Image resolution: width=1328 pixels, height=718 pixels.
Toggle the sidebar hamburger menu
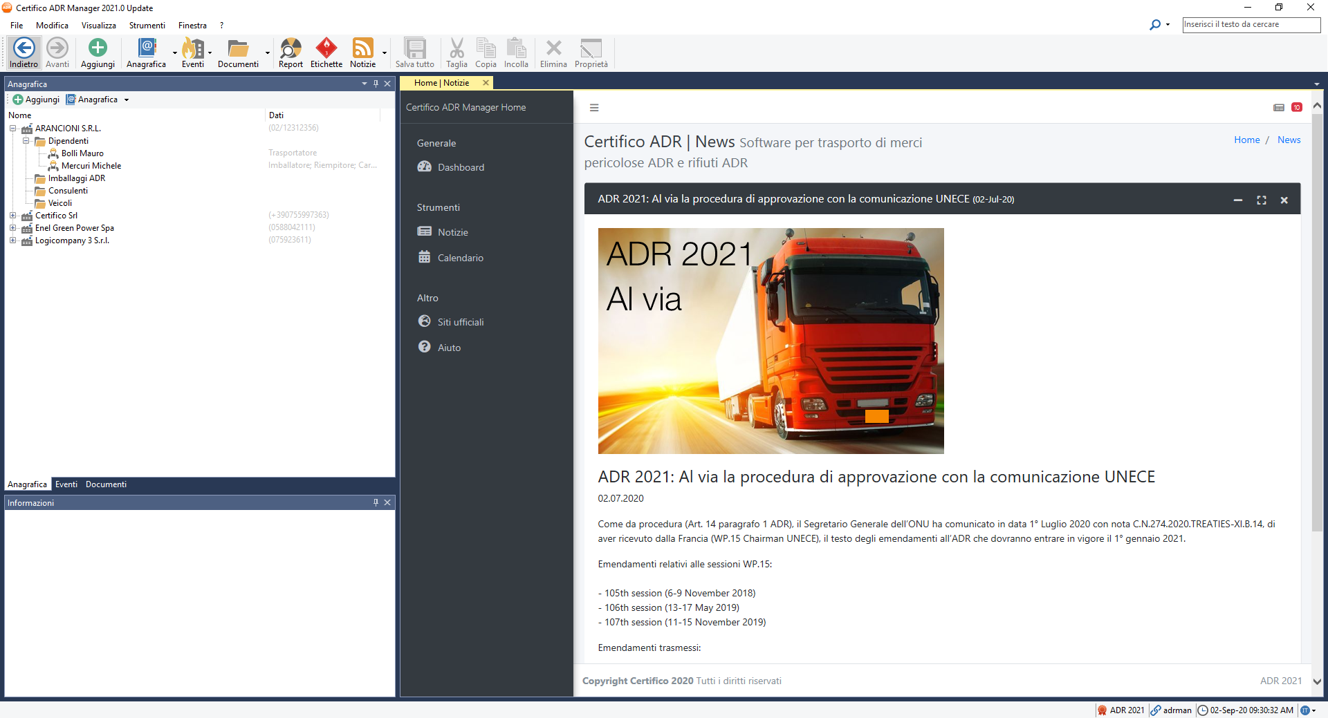tap(594, 108)
